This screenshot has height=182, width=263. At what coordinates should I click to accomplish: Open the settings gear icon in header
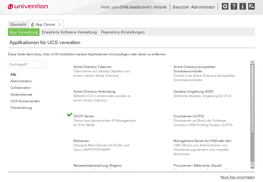click(225, 7)
